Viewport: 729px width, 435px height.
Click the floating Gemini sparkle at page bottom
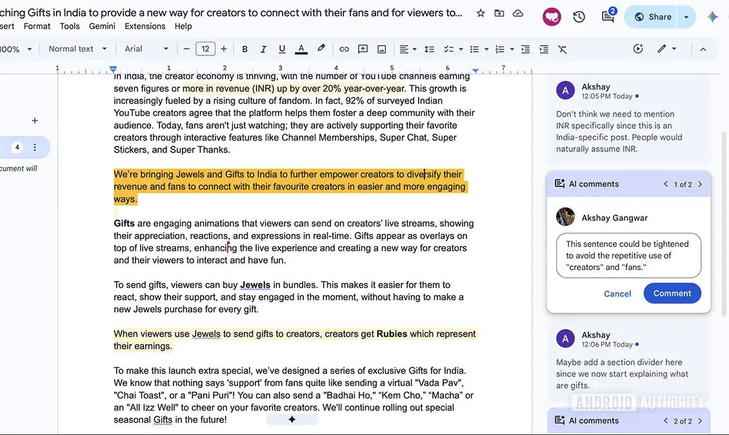point(292,420)
